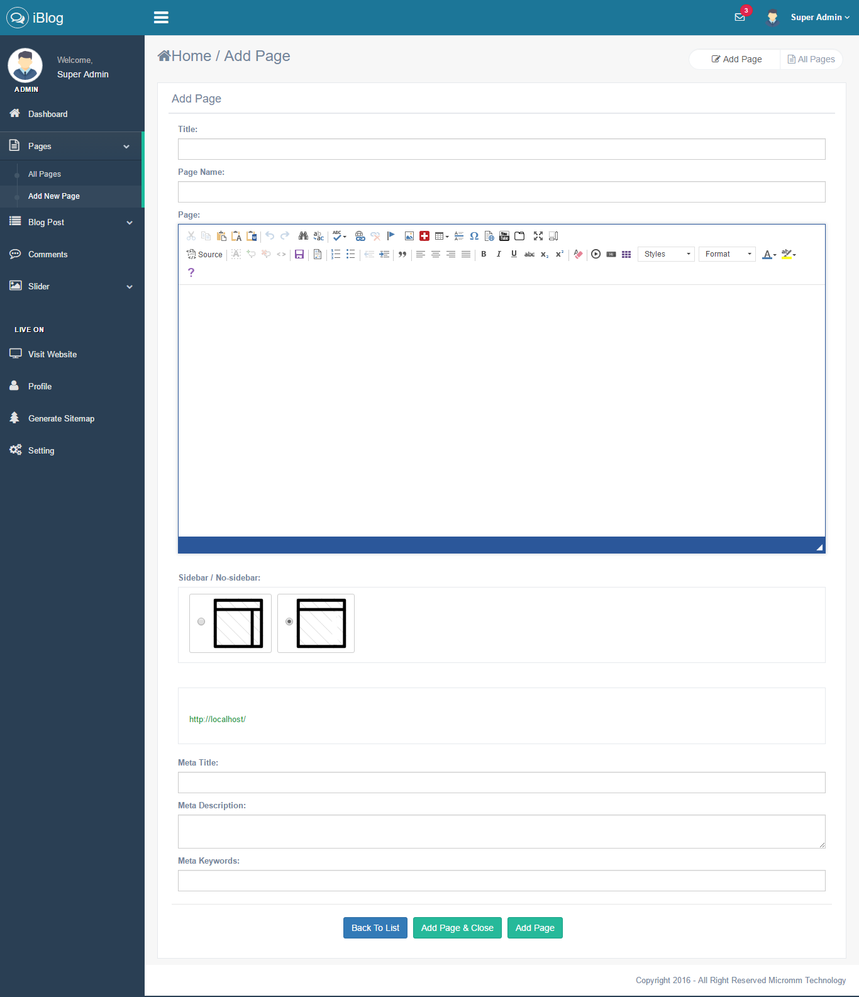The image size is (859, 997).
Task: Open the Dashboard menu item
Action: click(x=48, y=114)
